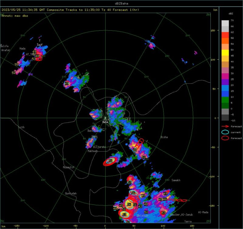
Task: Click the 'Bisha' city label
Action: 164,137
